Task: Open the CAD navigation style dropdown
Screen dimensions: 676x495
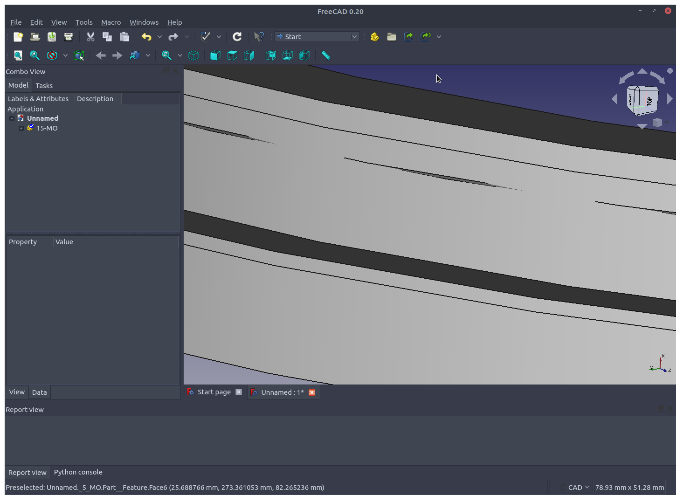Action: click(x=578, y=487)
